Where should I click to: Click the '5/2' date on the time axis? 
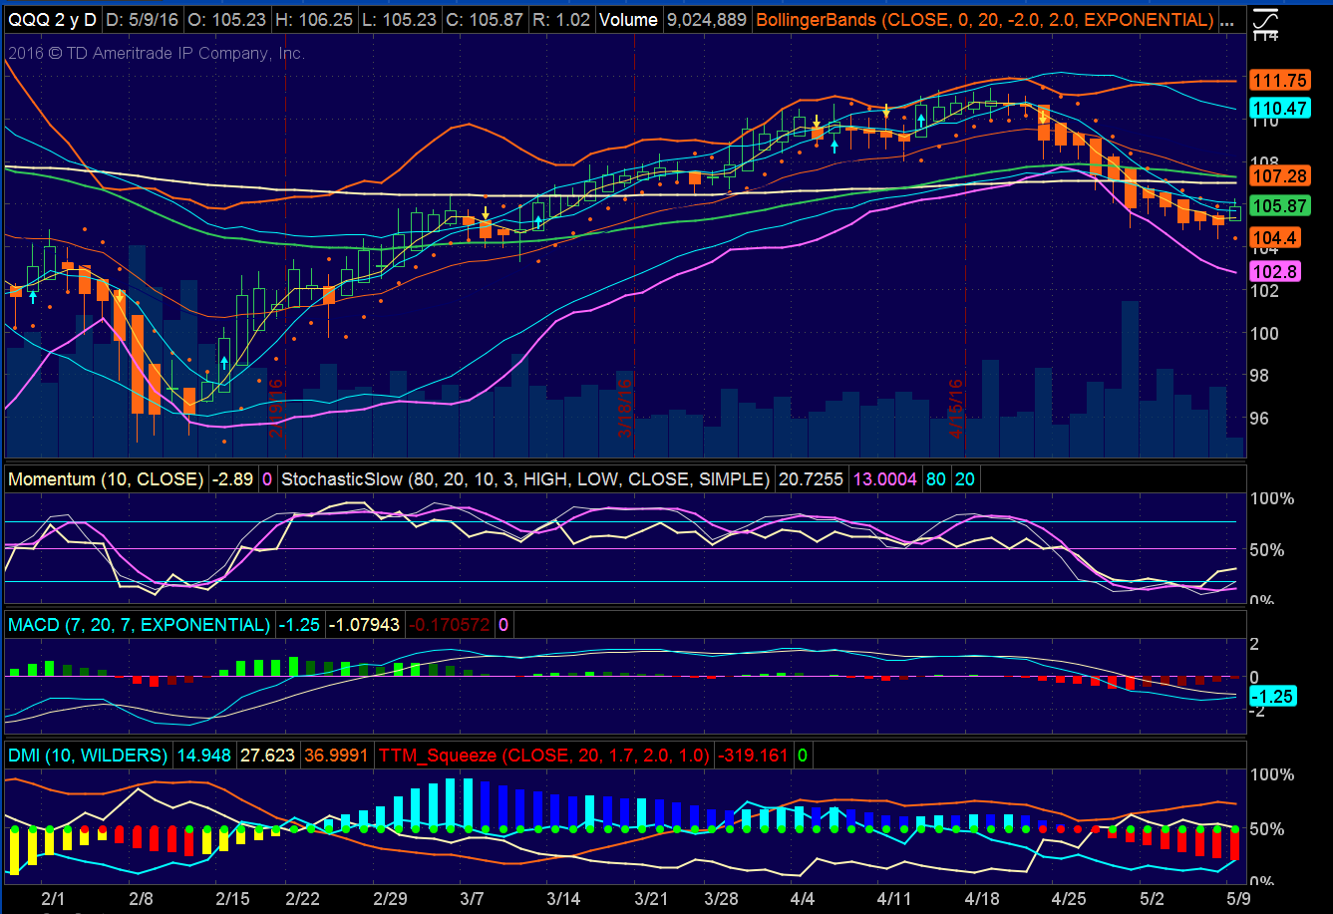(x=1152, y=898)
